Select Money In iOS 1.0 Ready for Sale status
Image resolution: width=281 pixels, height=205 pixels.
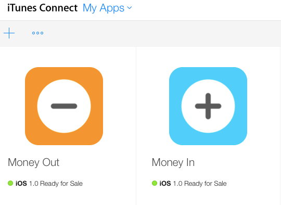tap(189, 183)
